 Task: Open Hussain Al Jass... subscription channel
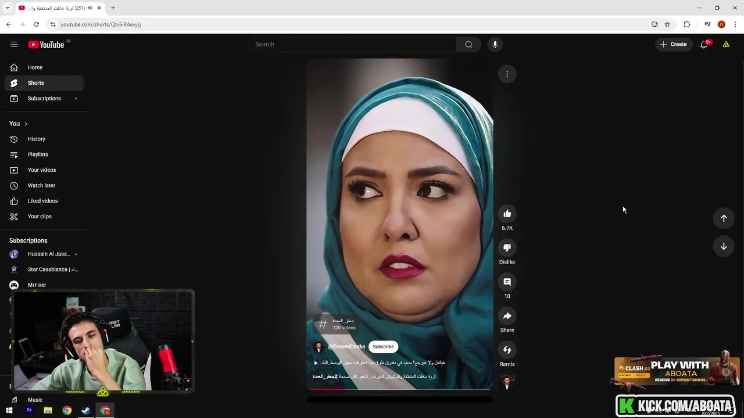point(44,254)
